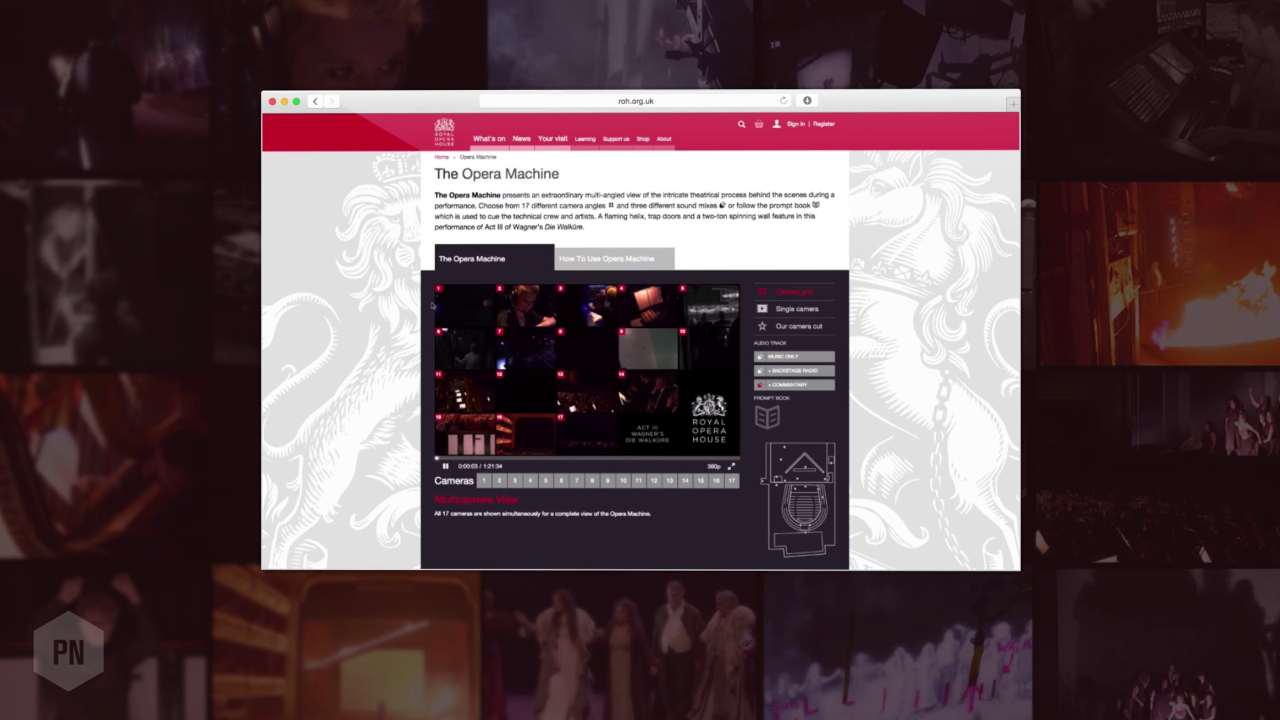This screenshot has width=1280, height=720.
Task: Click the Royal Opera House logo
Action: point(444,132)
